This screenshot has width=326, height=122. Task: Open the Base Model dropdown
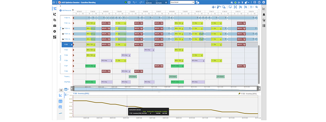tap(182, 2)
